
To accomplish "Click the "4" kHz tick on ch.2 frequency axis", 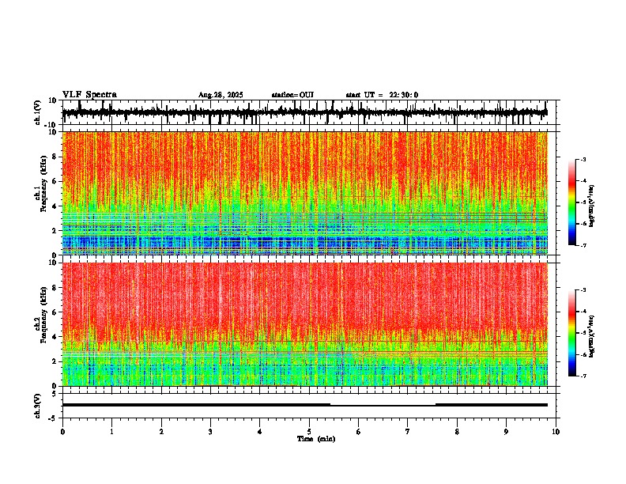I will (x=55, y=337).
